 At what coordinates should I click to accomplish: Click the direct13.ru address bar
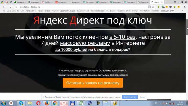click(x=83, y=7)
